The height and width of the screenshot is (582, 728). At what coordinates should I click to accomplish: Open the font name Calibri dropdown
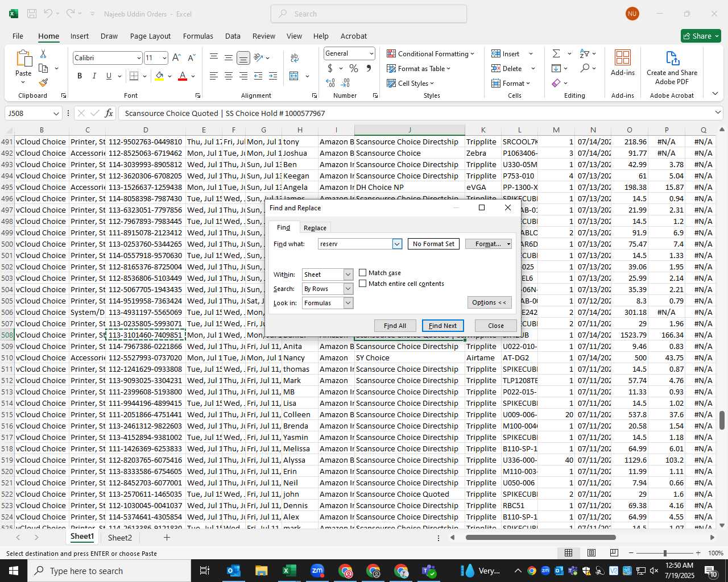coord(138,58)
